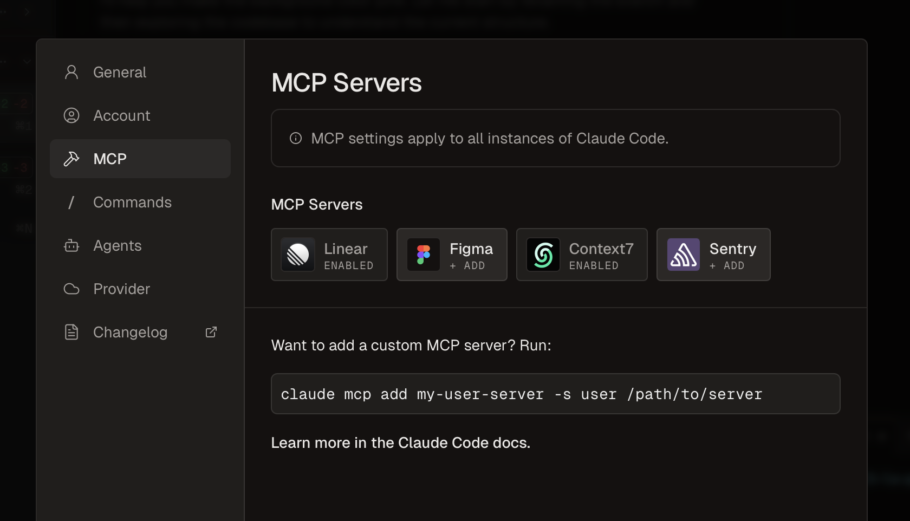The height and width of the screenshot is (521, 910).
Task: Open the Account settings tab
Action: tap(140, 115)
